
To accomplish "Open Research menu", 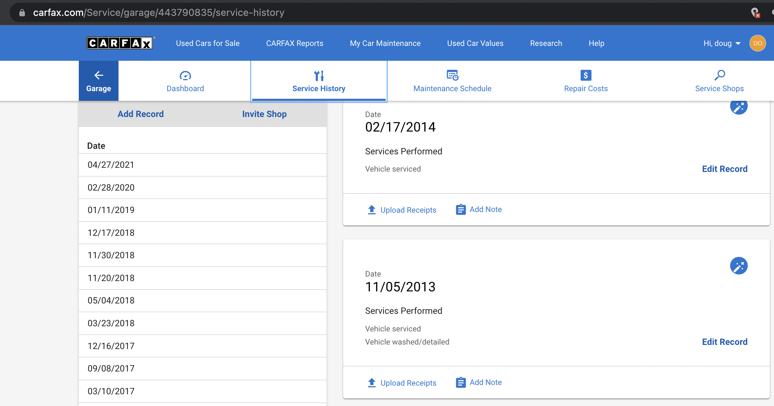I will (x=546, y=43).
